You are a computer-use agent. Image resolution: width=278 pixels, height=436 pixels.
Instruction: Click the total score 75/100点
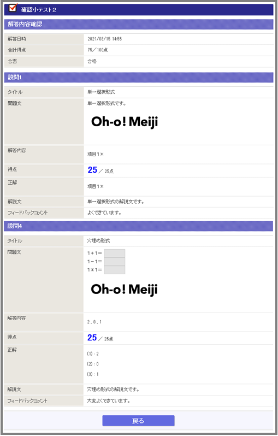tap(98, 50)
